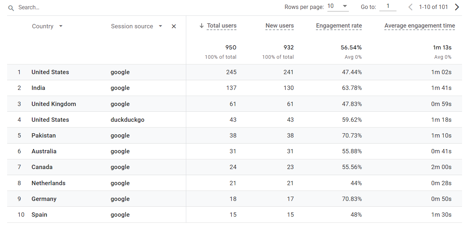Click the search magnifying glass icon
471x226 pixels.
10,7
